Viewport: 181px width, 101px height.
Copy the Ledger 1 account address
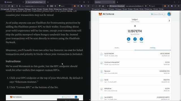135,22
